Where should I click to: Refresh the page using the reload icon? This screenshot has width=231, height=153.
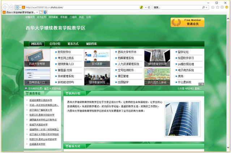point(150,7)
